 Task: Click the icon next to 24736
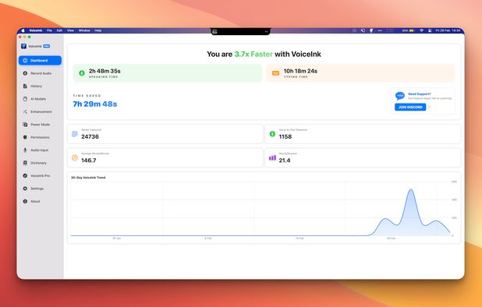coord(75,134)
